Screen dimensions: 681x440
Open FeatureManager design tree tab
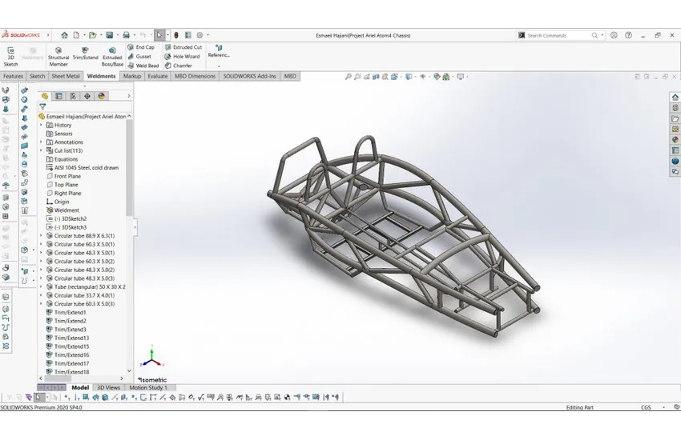(x=45, y=96)
